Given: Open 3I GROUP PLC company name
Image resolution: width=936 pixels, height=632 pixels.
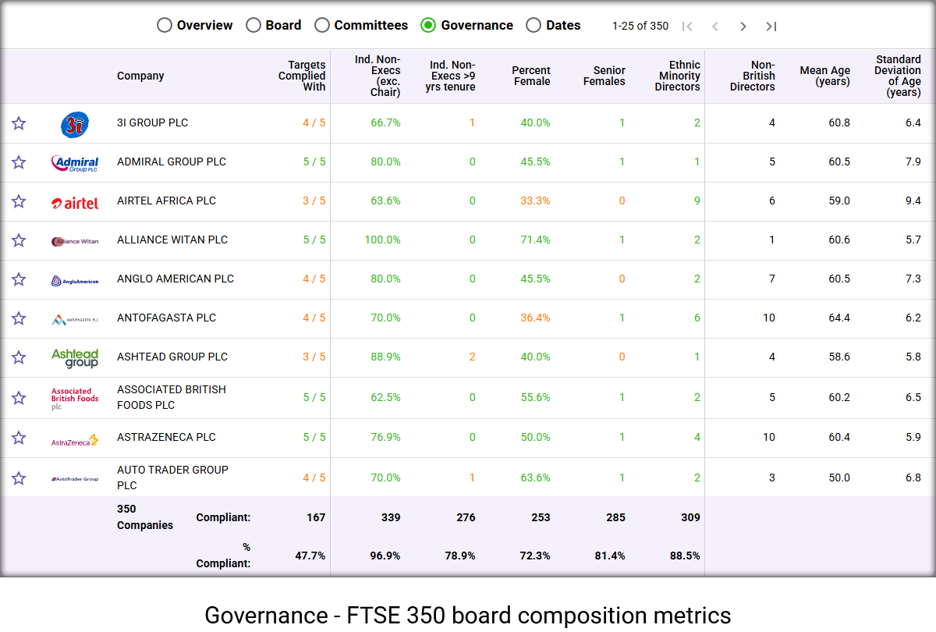Looking at the screenshot, I should click(153, 122).
